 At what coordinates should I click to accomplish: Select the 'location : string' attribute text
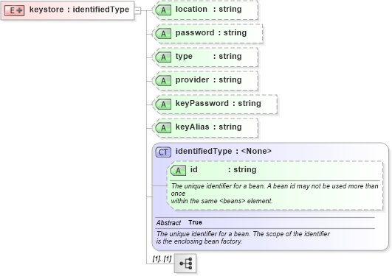[208, 10]
